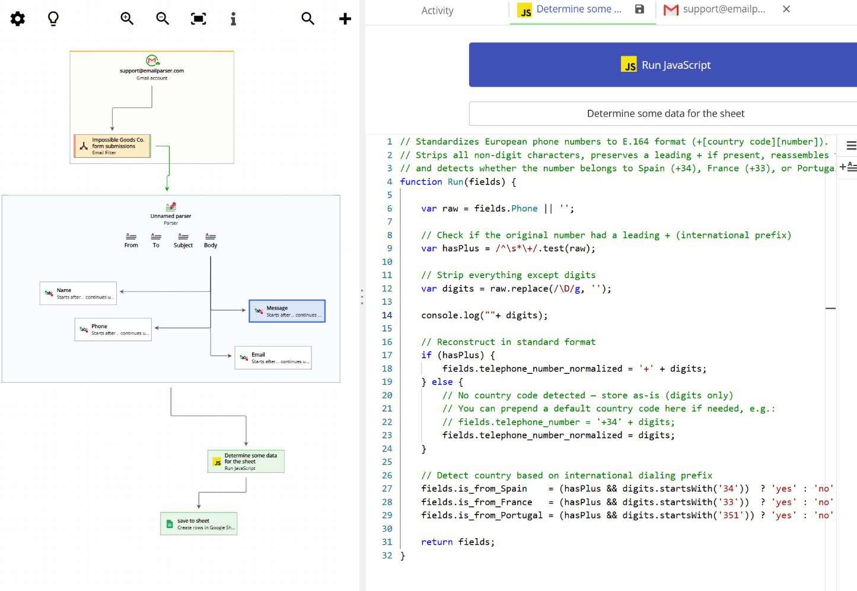Open the code editor hamburger menu
Viewport: 857px width, 591px height.
click(852, 145)
